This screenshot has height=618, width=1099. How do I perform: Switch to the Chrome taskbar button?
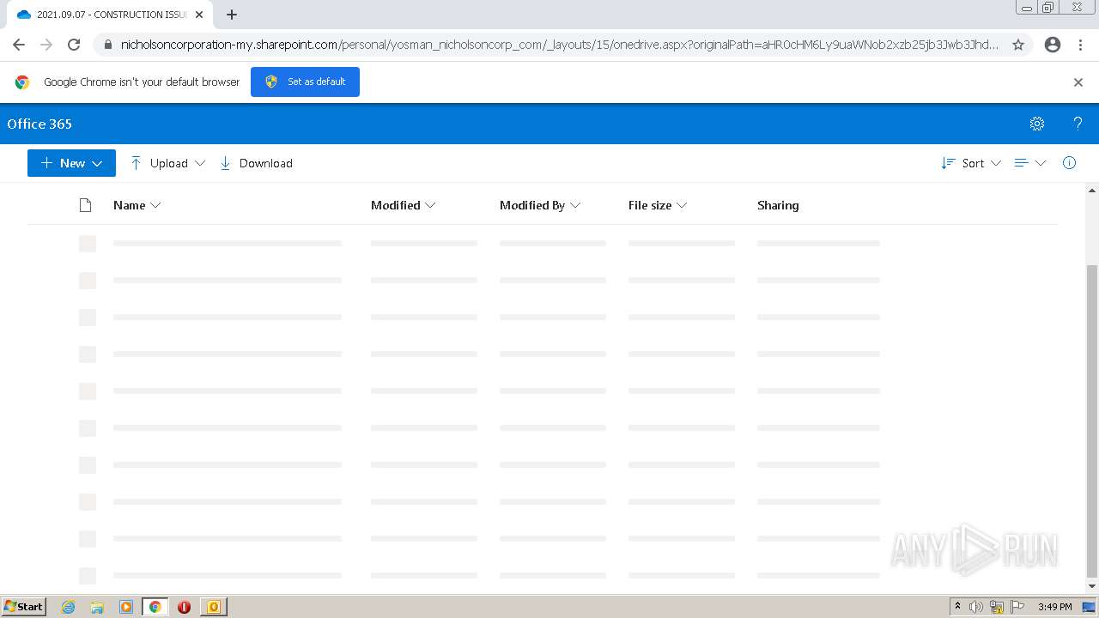tap(155, 607)
